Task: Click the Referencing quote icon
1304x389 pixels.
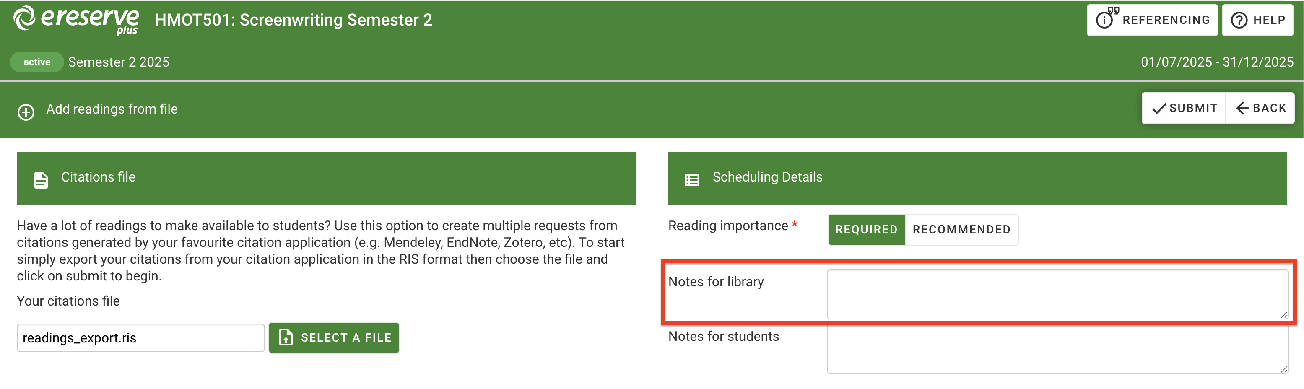Action: [1107, 19]
